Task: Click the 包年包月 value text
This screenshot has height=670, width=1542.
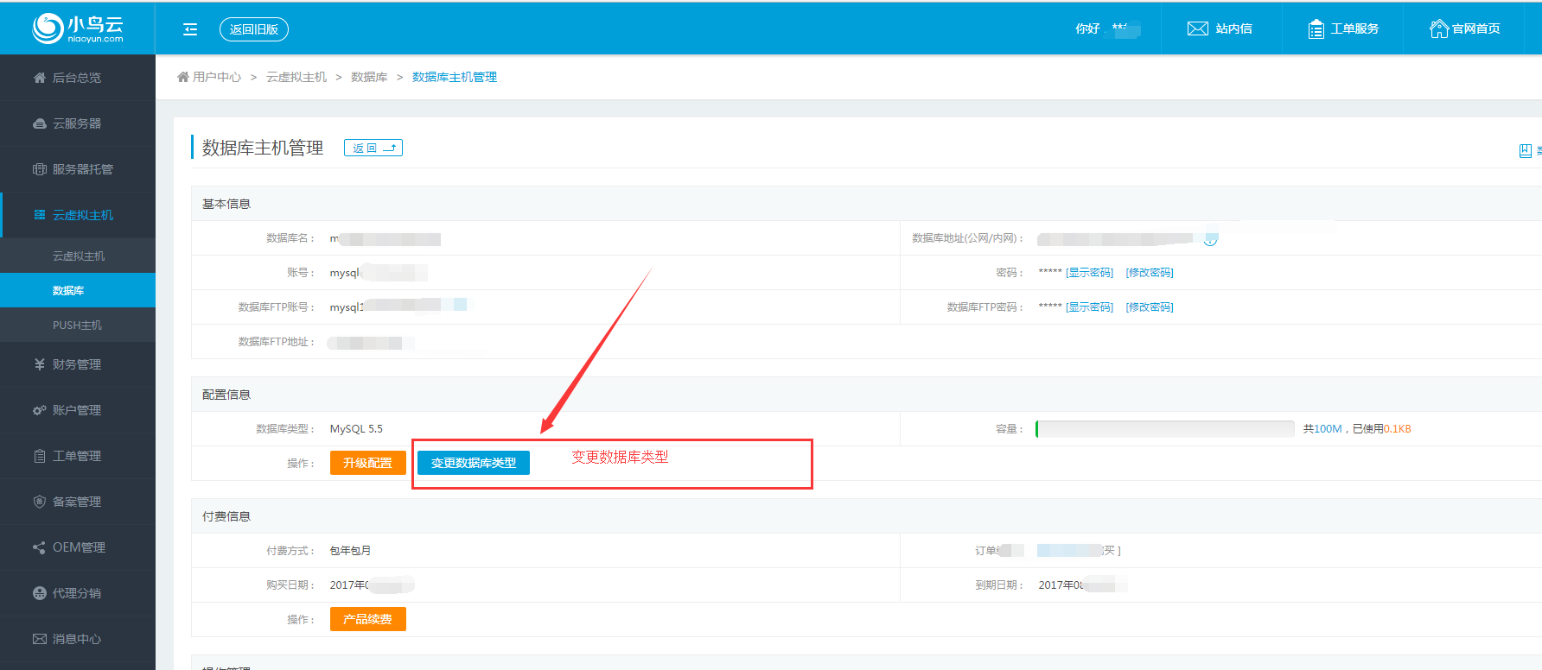Action: 350,550
